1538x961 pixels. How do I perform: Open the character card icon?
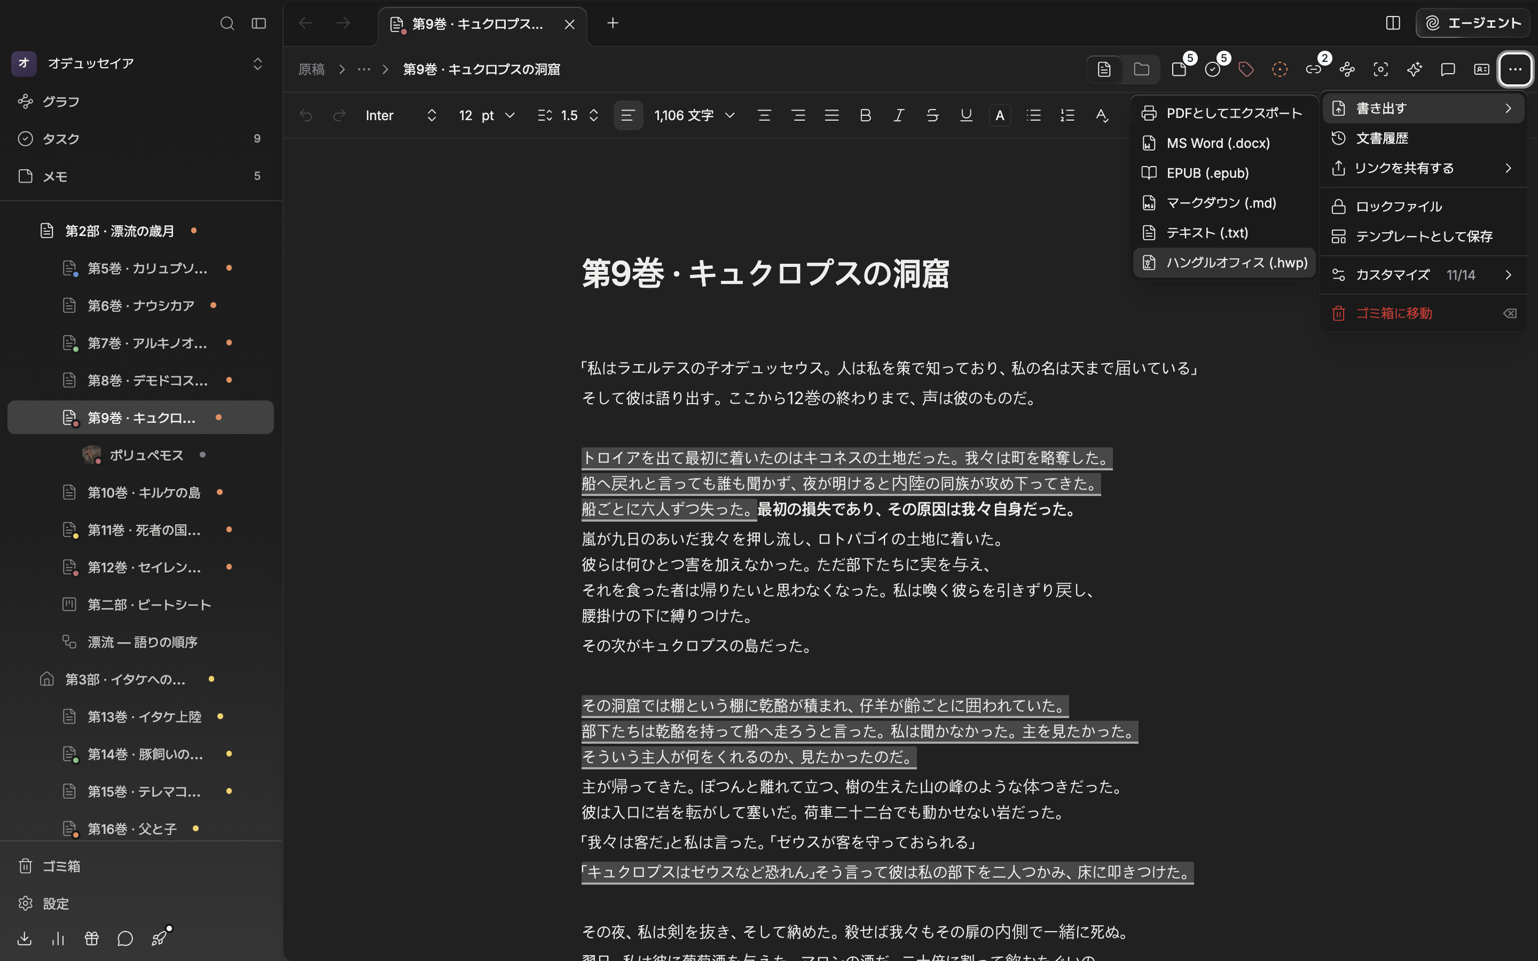click(1482, 69)
